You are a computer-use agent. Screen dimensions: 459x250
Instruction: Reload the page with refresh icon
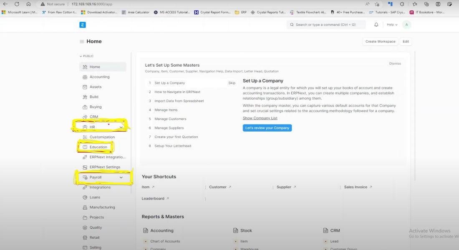pyautogui.click(x=17, y=4)
